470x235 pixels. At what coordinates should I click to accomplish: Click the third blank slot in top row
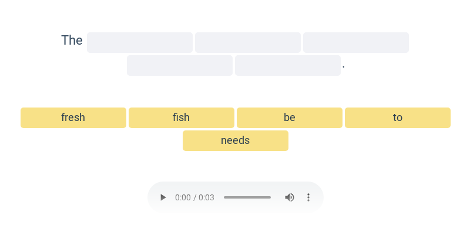point(356,42)
